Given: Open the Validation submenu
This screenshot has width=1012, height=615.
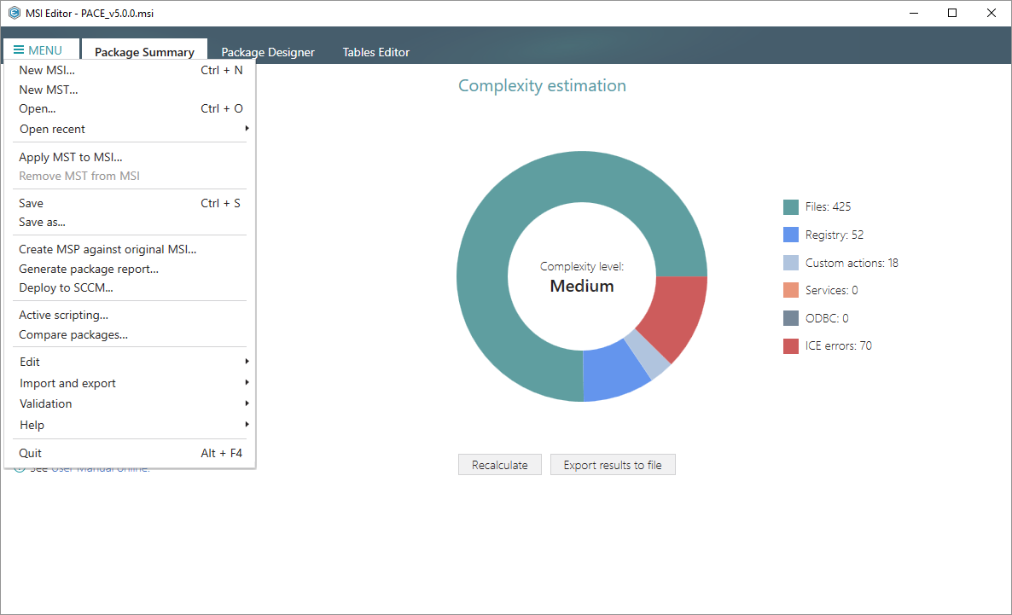Looking at the screenshot, I should [x=130, y=404].
